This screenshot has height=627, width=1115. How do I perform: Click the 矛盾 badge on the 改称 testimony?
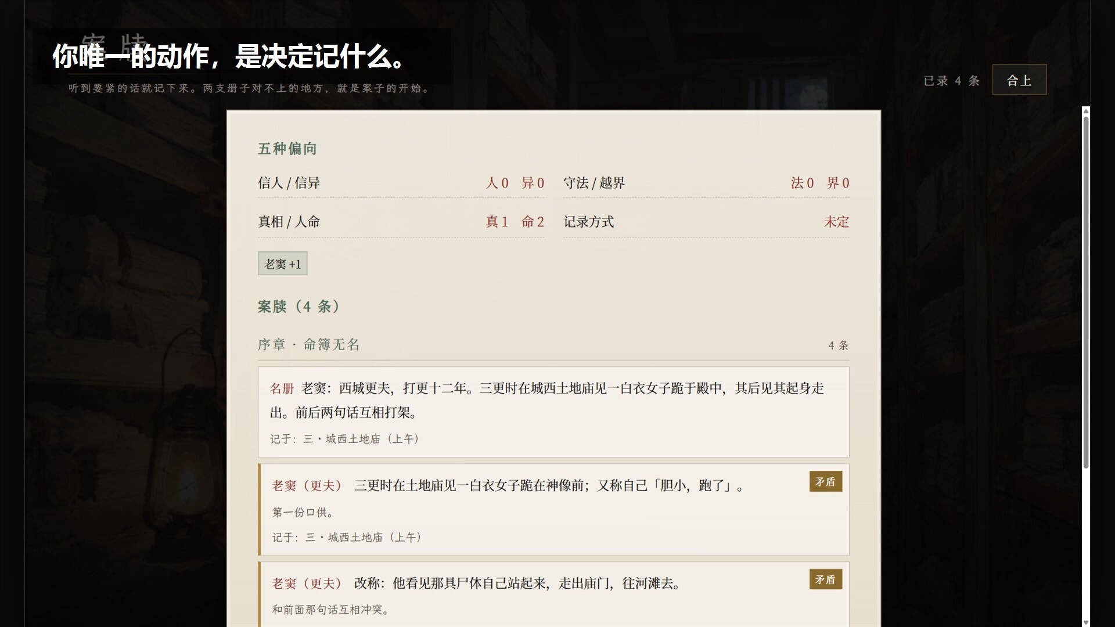(x=825, y=579)
